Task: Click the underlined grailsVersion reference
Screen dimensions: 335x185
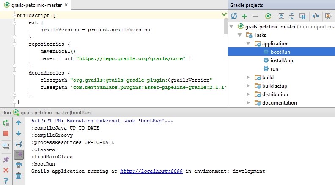Action: point(131,30)
